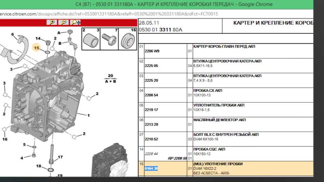Open the plug thumbnail labeled 16
This screenshot has height=182, width=324.
(x=128, y=39)
